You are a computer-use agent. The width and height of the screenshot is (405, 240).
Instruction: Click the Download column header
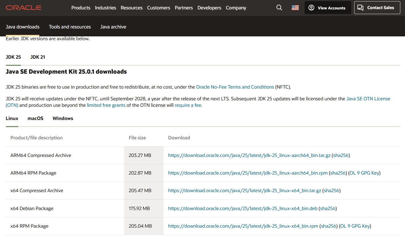pyautogui.click(x=179, y=138)
